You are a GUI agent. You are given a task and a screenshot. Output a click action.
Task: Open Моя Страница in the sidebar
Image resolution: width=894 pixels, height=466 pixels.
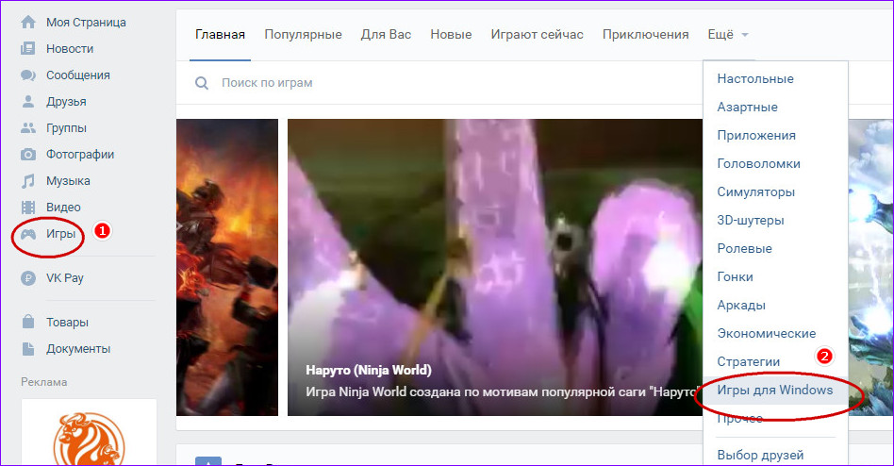click(x=86, y=23)
